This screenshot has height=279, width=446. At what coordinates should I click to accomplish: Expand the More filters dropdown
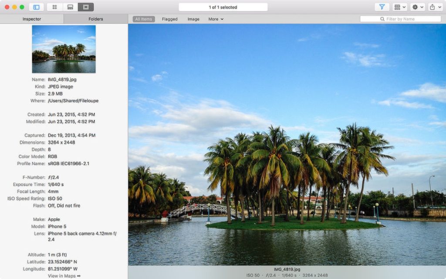tap(216, 19)
